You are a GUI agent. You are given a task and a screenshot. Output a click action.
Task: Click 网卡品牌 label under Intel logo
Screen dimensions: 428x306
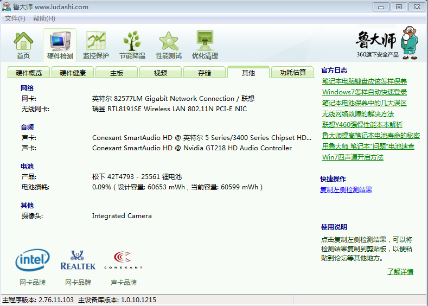(33, 282)
